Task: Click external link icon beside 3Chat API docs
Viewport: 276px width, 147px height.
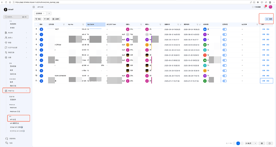Action: (22, 127)
